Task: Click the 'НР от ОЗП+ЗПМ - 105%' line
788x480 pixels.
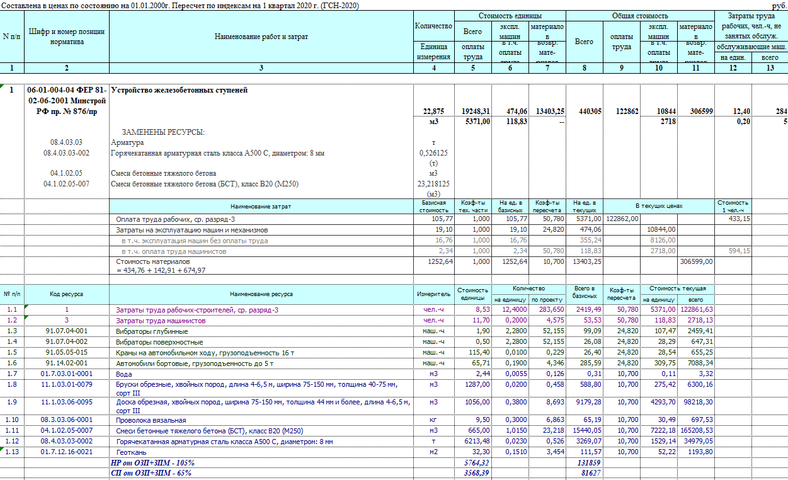Action: pos(152,462)
